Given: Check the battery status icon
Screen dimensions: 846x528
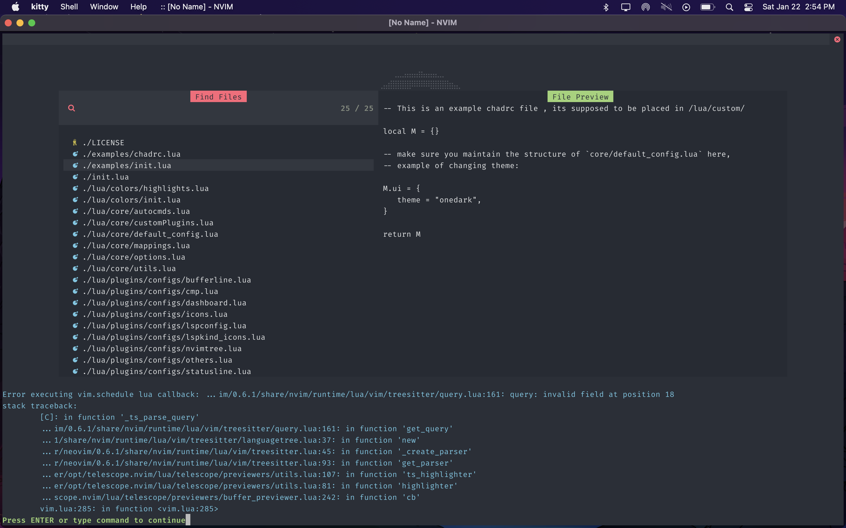Looking at the screenshot, I should [x=708, y=7].
